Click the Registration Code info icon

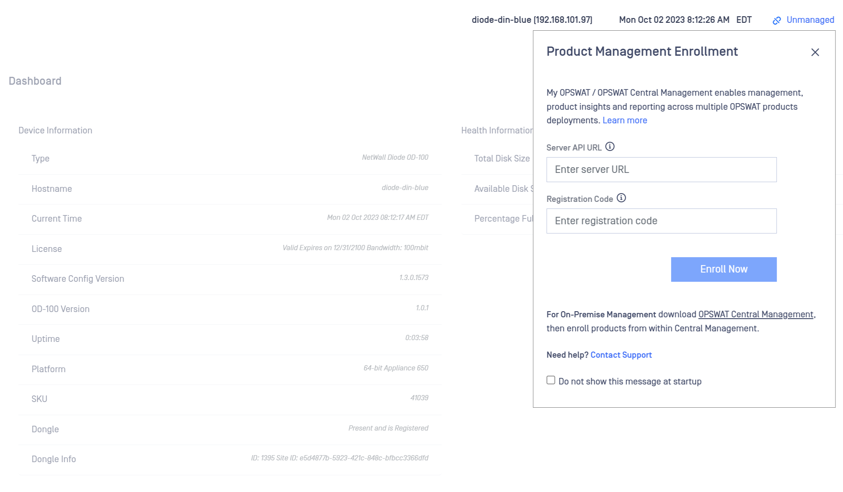click(621, 198)
